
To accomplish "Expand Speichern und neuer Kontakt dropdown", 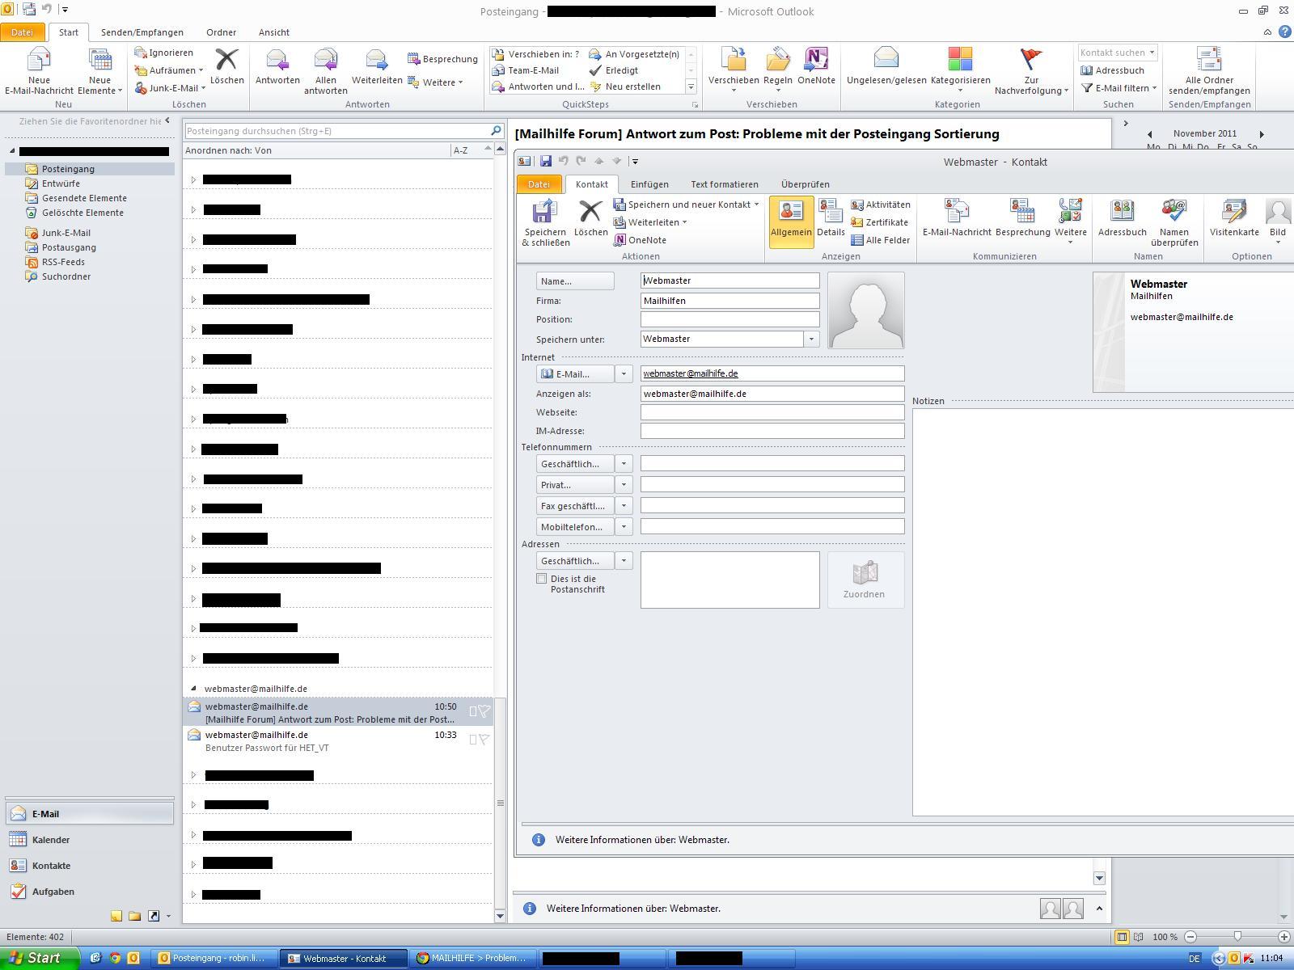I will coord(757,205).
